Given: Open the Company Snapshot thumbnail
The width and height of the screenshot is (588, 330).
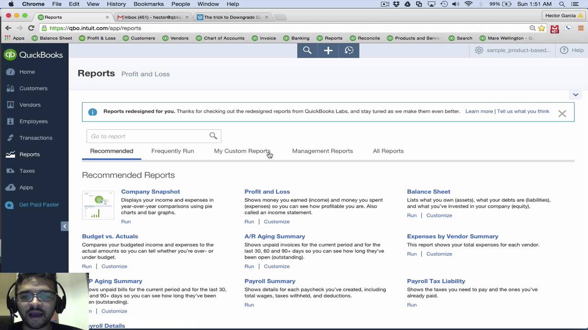Looking at the screenshot, I should [98, 205].
